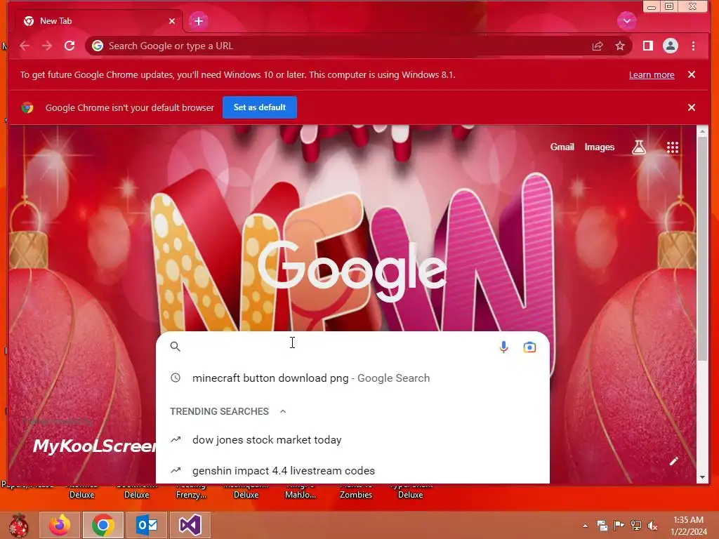Click the scrollbar down arrow
The height and width of the screenshot is (539, 719).
point(702,477)
